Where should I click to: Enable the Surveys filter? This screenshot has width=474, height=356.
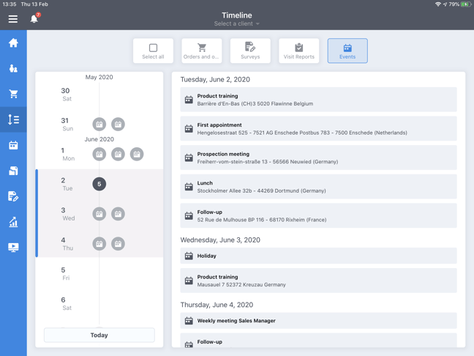coord(250,51)
